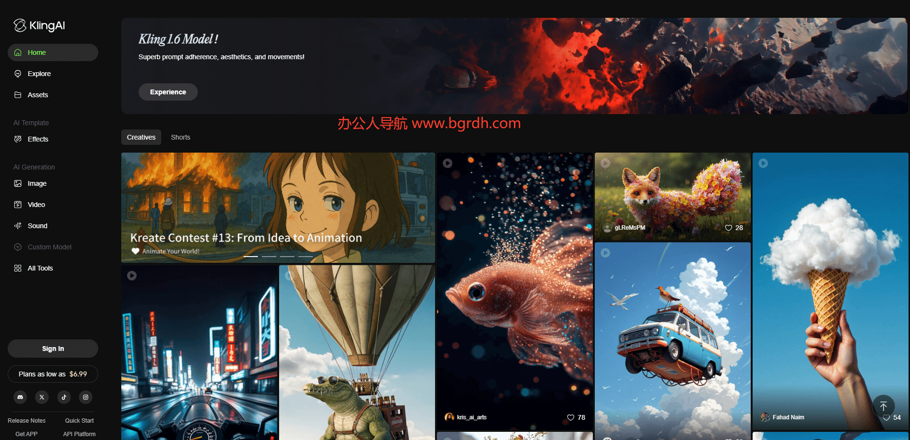Open the TikTok social icon
This screenshot has width=910, height=440.
click(x=64, y=397)
